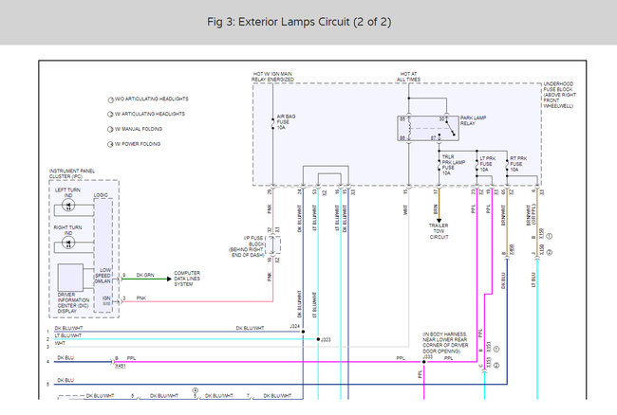Click the 'W/ ARTICULATING HEADLIGHTS' legend entry
This screenshot has height=415, width=617.
point(146,114)
